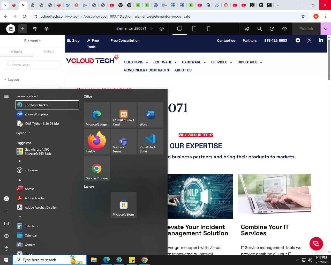Open the Word tile

click(151, 115)
